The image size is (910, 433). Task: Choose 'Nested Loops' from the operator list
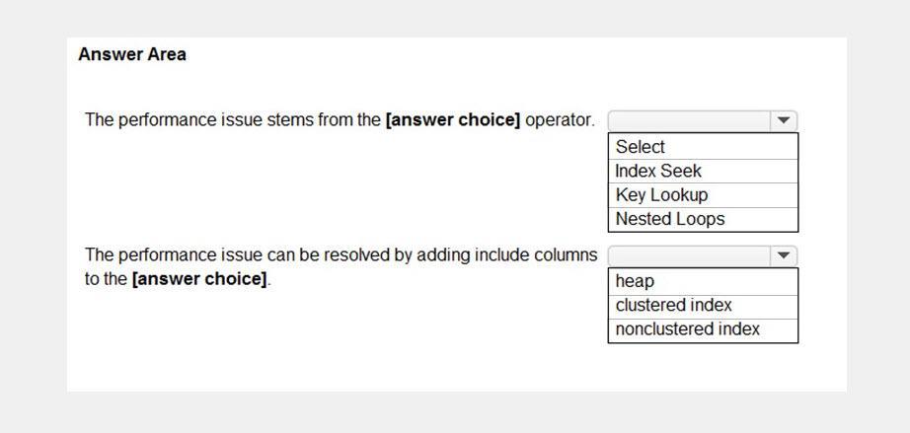click(703, 219)
